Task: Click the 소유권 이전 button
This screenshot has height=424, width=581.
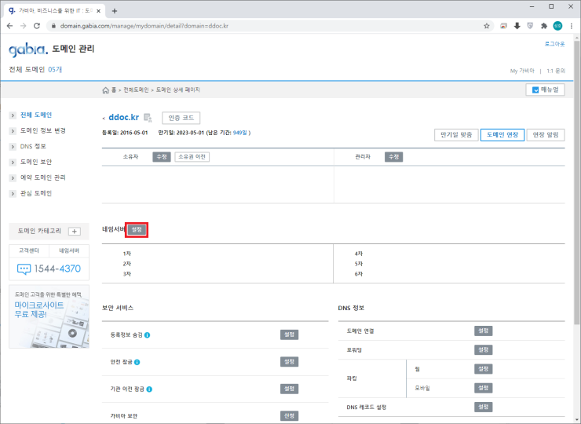Action: [192, 157]
